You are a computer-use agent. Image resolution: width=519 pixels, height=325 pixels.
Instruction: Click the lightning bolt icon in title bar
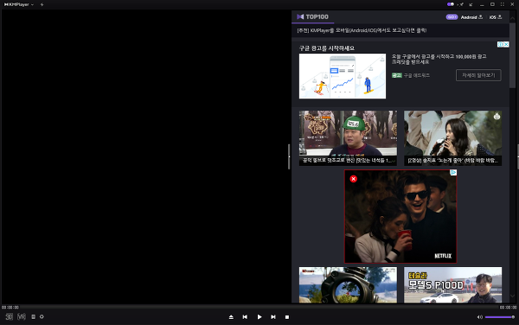pos(42,4)
